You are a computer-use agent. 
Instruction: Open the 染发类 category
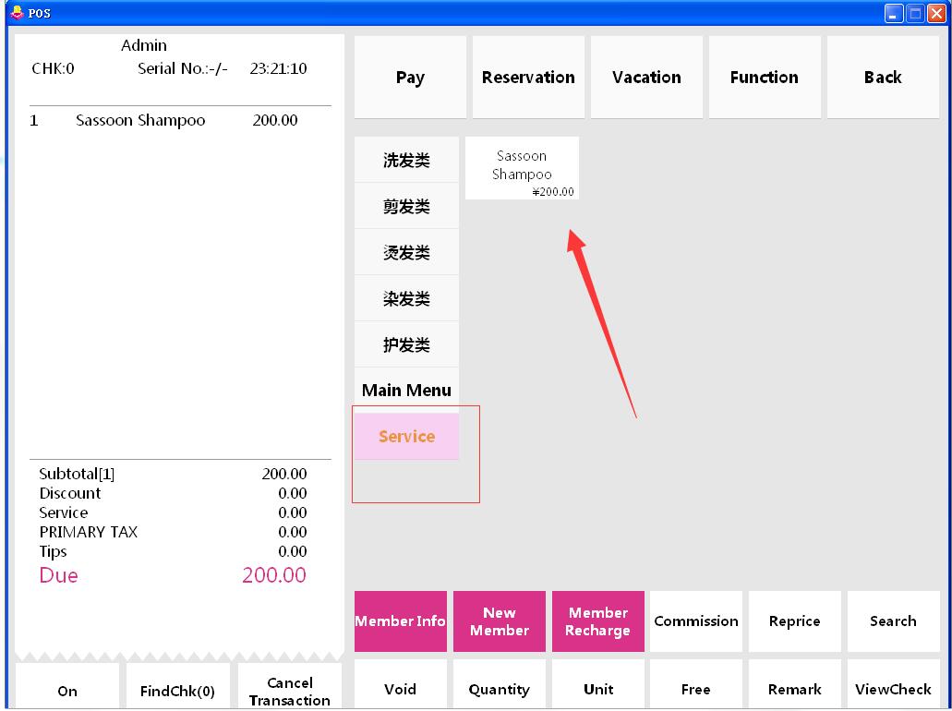tap(406, 298)
